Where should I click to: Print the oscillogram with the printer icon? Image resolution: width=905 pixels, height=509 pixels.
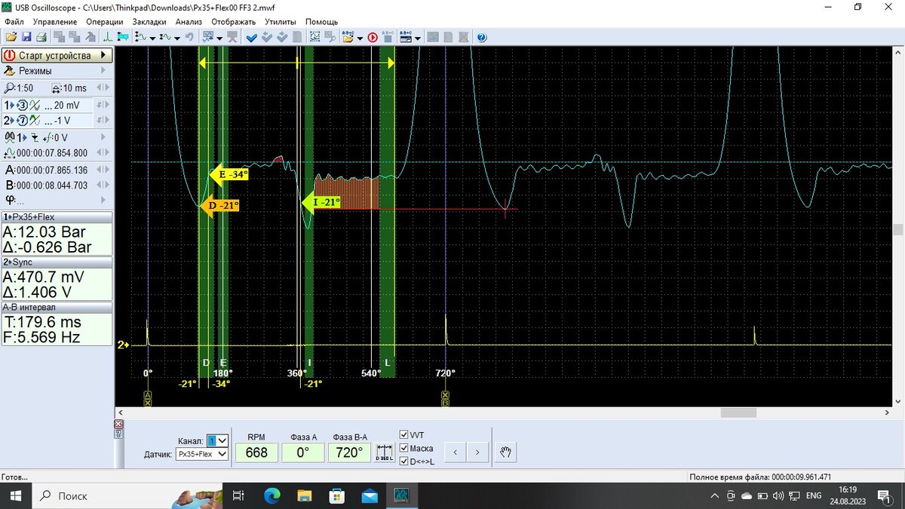pos(41,37)
